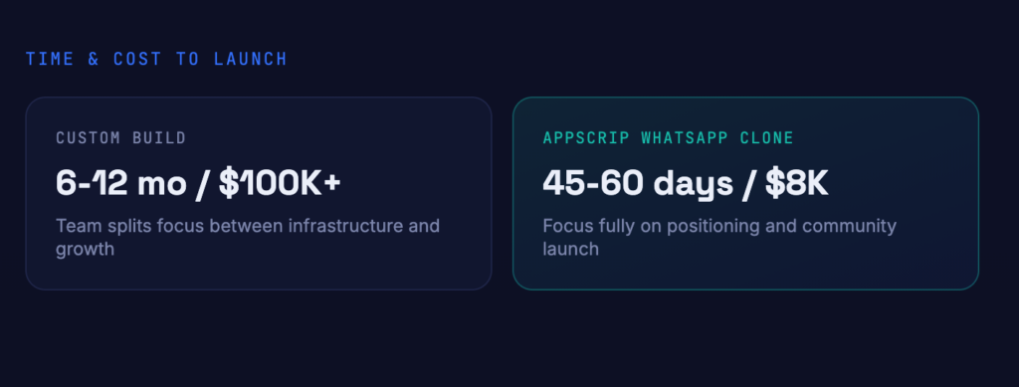
Task: Click the 'TIME & COST TO LAUNCH' heading
Action: 156,59
